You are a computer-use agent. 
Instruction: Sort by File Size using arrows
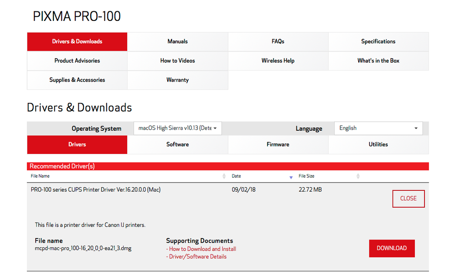point(358,176)
